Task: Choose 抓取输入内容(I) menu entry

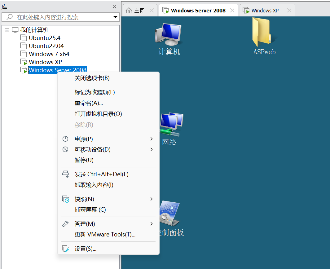Action: click(x=108, y=185)
